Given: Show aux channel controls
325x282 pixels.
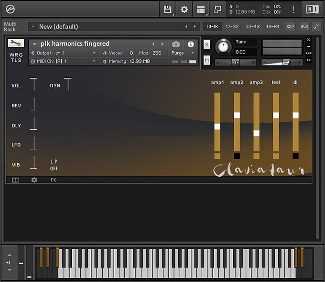Looking at the screenshot, I should [304, 27].
